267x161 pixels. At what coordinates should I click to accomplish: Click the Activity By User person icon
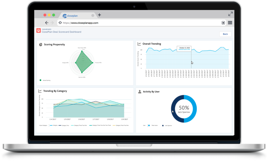point(139,91)
